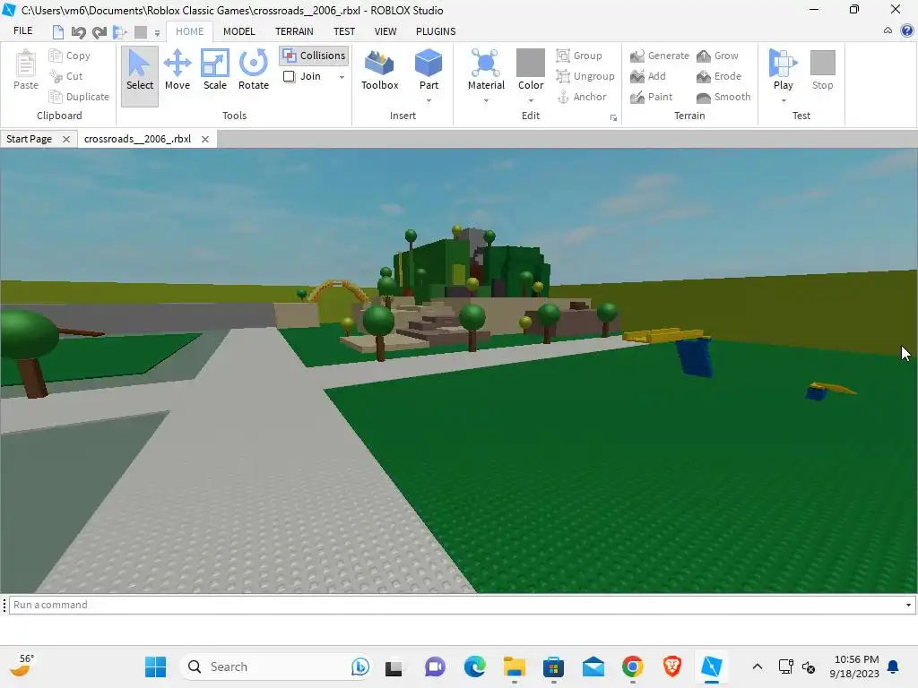
Task: Switch to the PLUGINS ribbon tab
Action: click(x=436, y=31)
